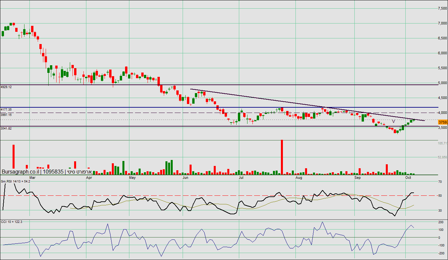Screen dimensions: 448x260
Task: Click the Sm.RSI 14/13 indicator label
Action: point(16,181)
